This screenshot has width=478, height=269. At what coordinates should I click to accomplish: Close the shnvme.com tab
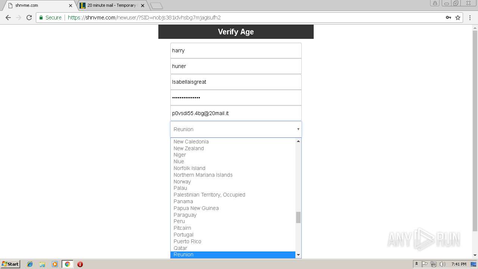[x=71, y=6]
